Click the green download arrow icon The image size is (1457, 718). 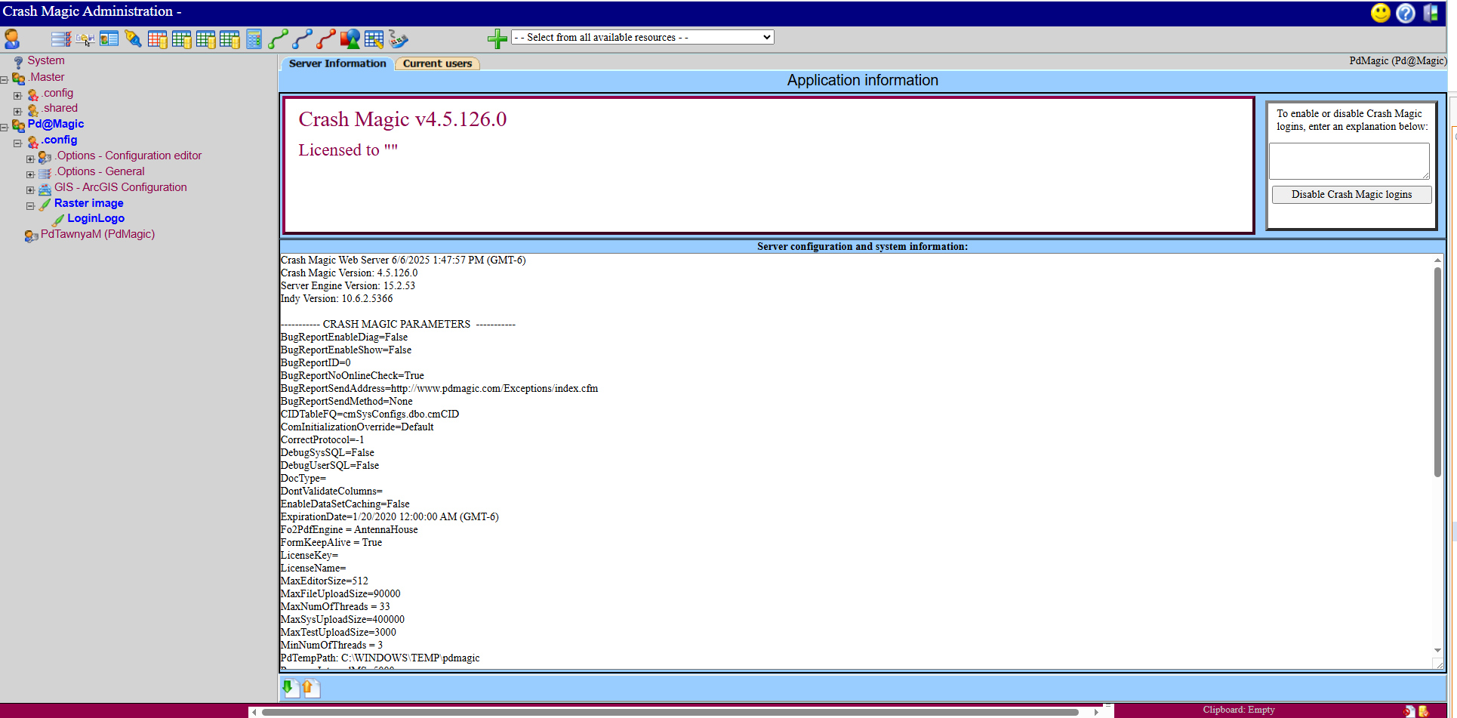[x=288, y=687]
